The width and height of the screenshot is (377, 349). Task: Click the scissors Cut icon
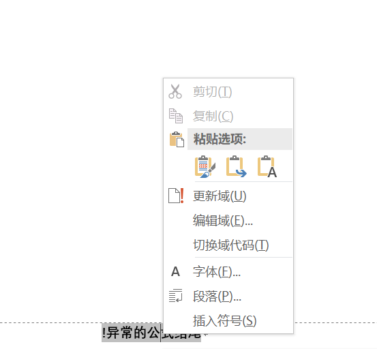click(x=175, y=91)
